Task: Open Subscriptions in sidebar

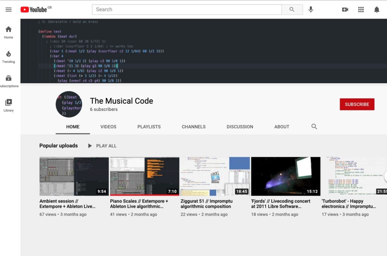Action: (8, 81)
